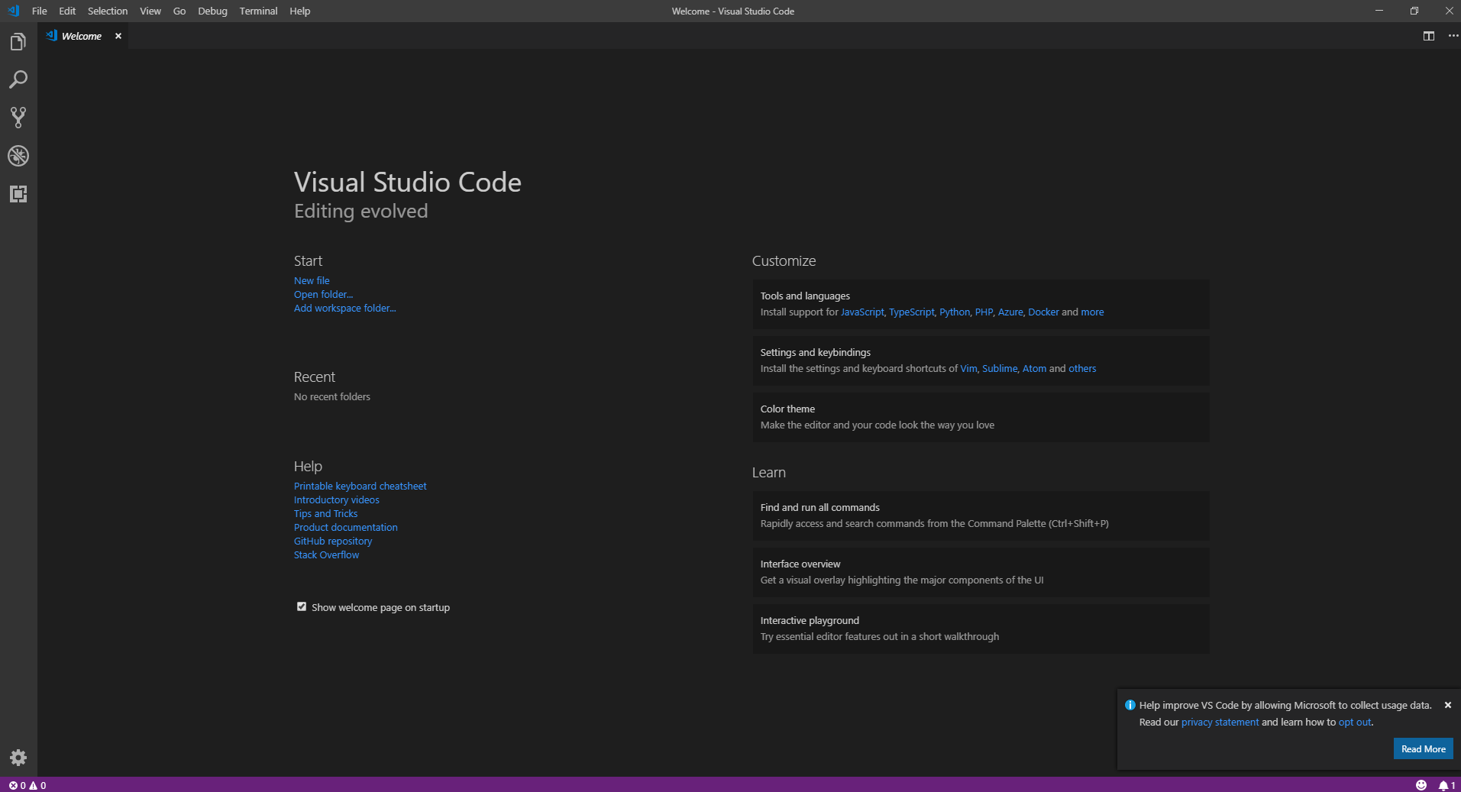Open the File menu
1461x792 pixels.
coord(40,11)
